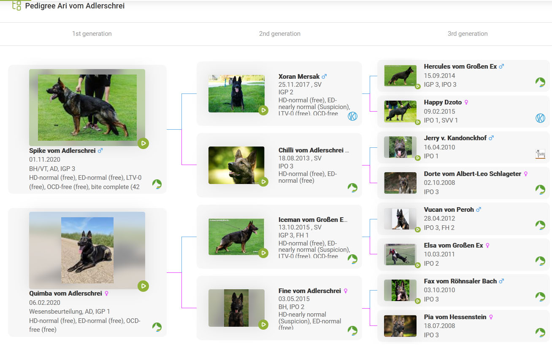The image size is (552, 352).
Task: Click green leaf badge on Spike vom Adlerschrei card
Action: [157, 184]
